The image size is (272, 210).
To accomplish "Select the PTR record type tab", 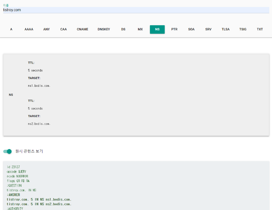I will (174, 29).
